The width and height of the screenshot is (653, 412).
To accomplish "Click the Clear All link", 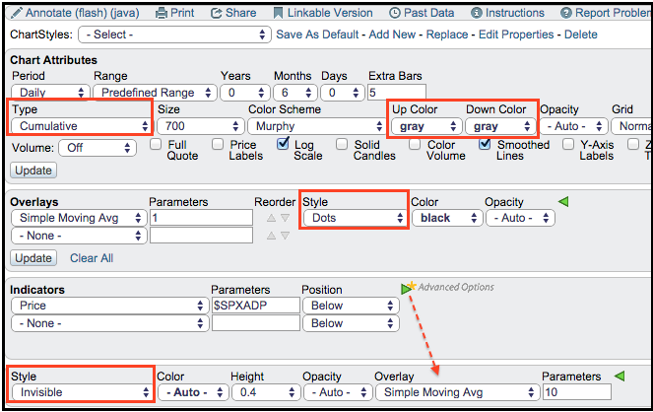I will point(92,258).
